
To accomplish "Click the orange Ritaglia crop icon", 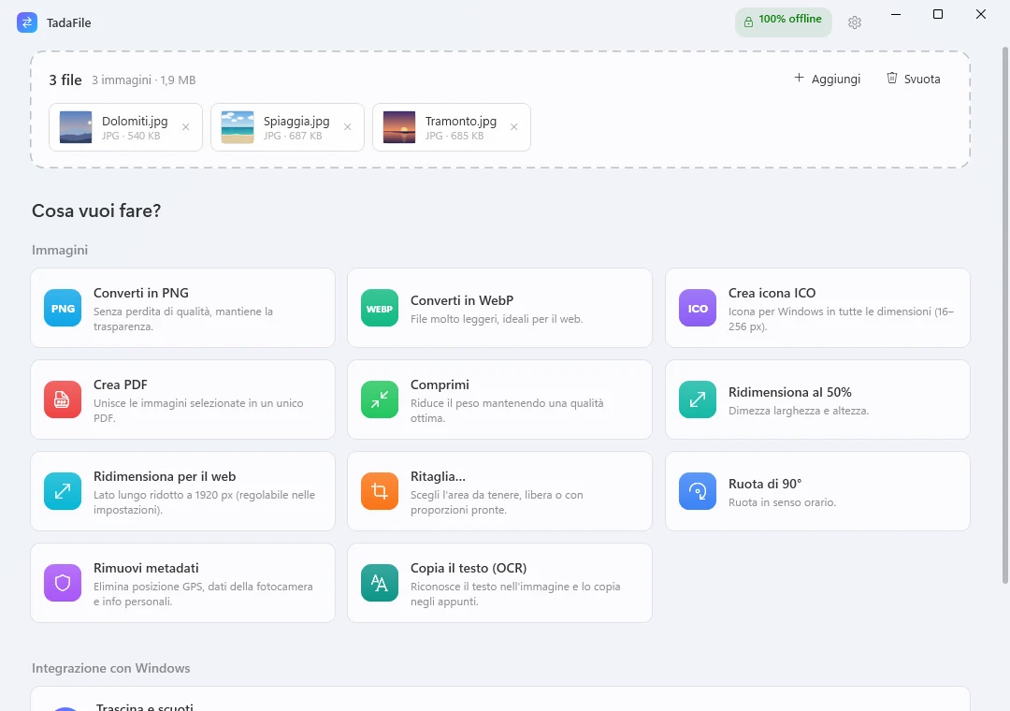I will click(x=380, y=491).
